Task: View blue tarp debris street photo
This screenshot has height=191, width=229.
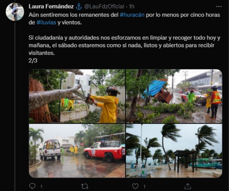Action: click(174, 96)
